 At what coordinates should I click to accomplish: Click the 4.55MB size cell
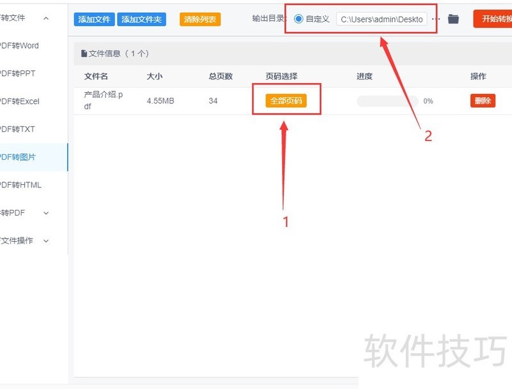coord(161,101)
